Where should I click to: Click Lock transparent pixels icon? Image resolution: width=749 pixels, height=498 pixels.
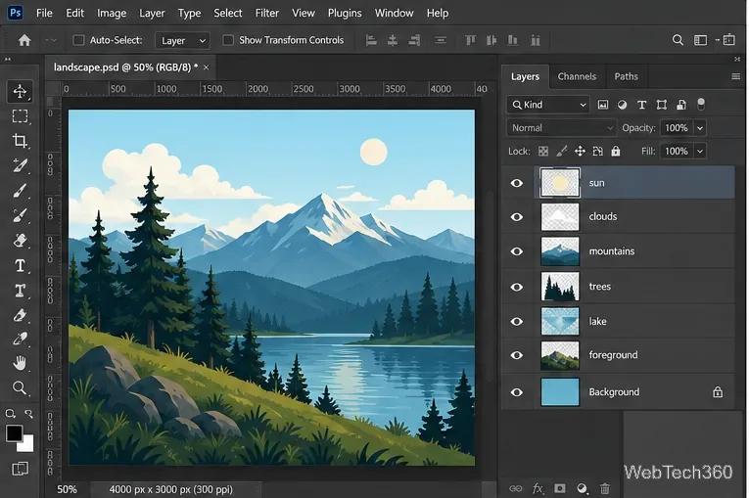coord(543,152)
